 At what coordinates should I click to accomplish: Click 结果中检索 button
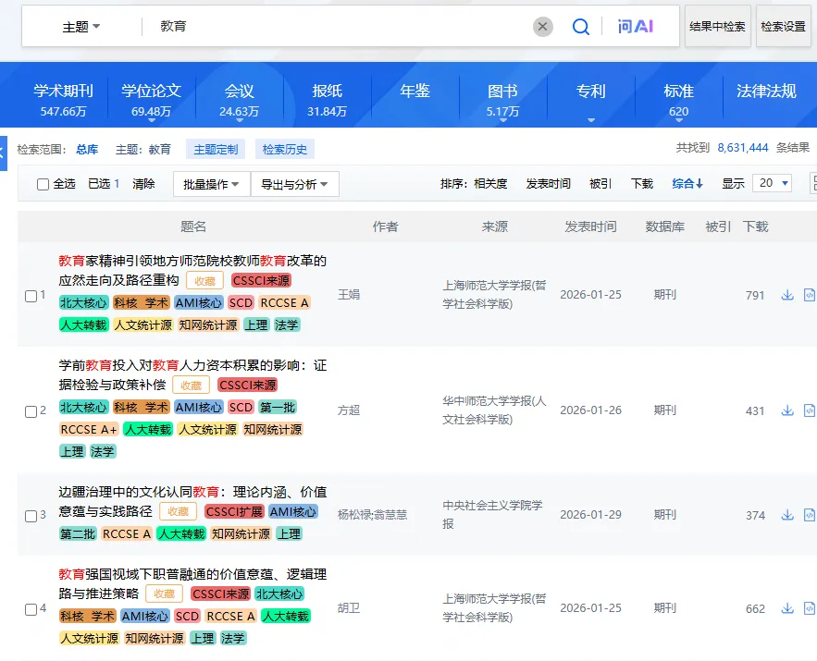pos(717,27)
